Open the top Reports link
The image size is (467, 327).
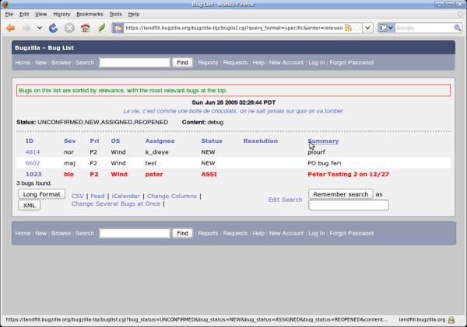click(x=208, y=62)
